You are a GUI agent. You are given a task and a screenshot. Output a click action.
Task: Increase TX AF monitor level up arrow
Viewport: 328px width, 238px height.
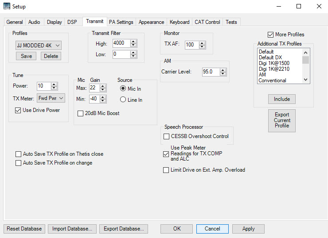point(202,43)
